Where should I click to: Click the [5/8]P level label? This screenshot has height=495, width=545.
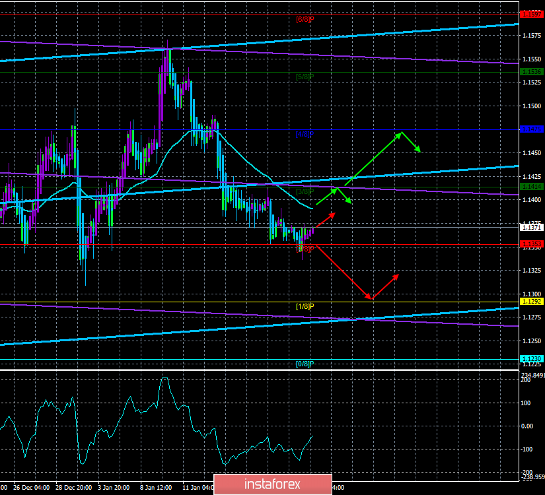305,77
